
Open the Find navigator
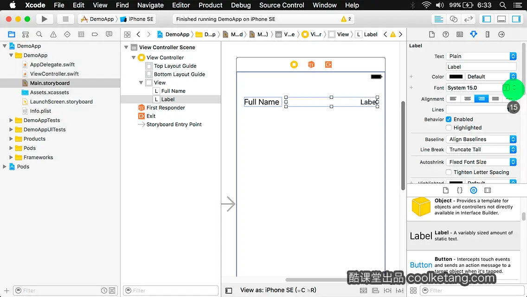39,34
